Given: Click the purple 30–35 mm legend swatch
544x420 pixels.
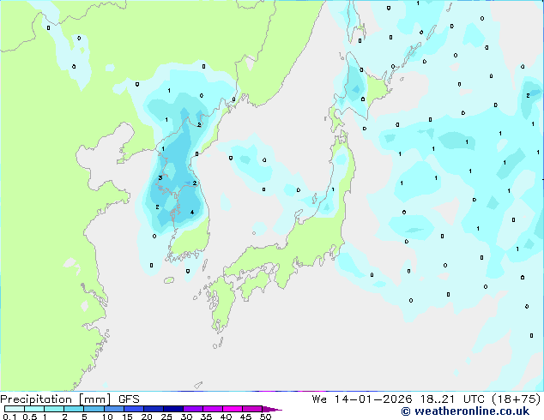Looking at the screenshot, I should pos(193,409).
